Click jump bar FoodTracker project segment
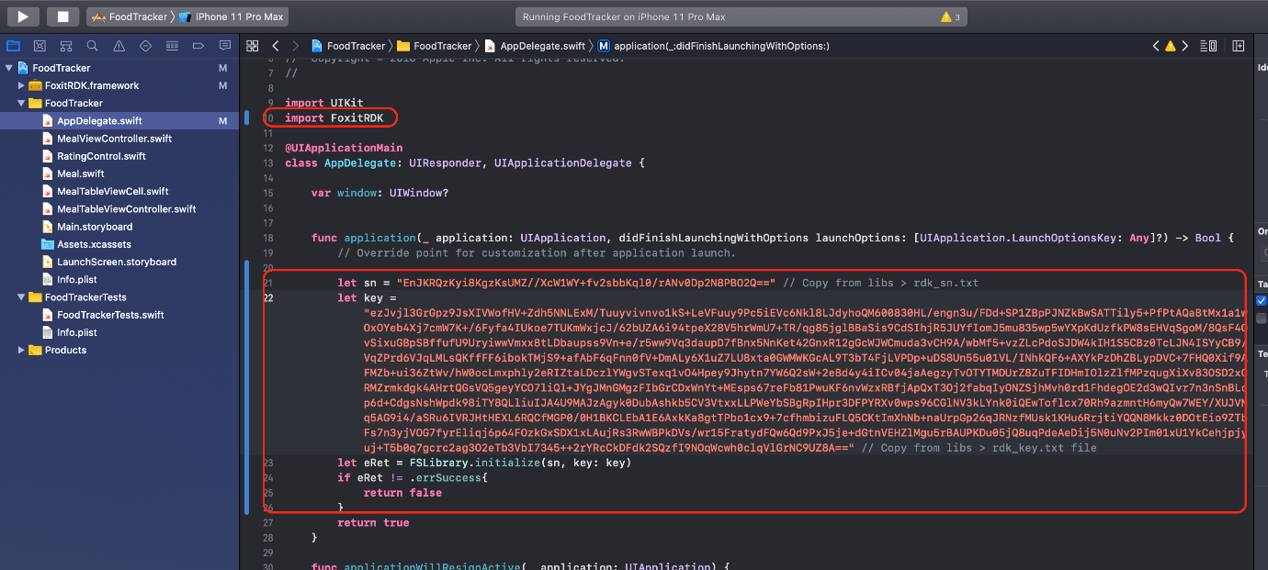 [x=347, y=45]
